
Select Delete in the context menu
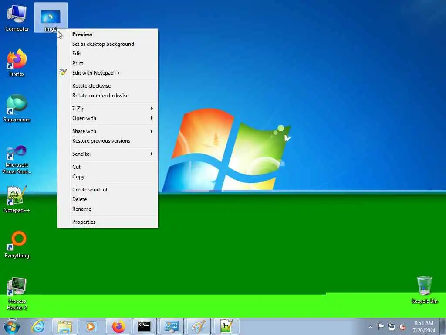coord(108,199)
